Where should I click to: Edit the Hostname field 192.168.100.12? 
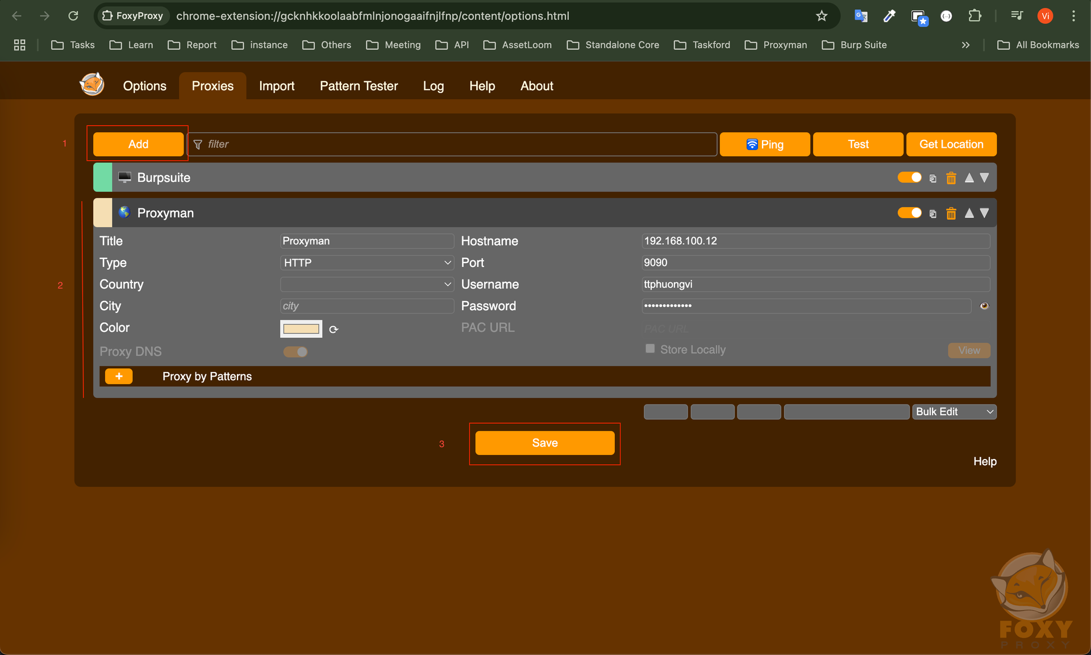816,241
